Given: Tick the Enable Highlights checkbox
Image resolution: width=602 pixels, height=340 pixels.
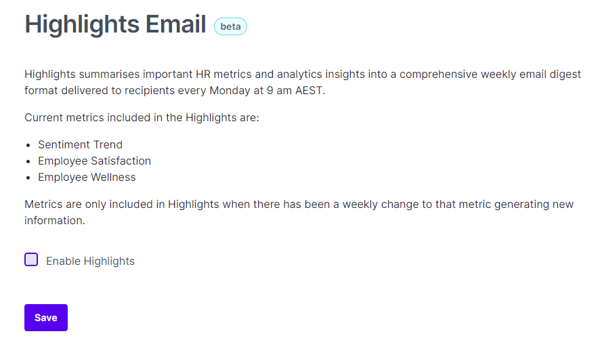Looking at the screenshot, I should (x=31, y=259).
